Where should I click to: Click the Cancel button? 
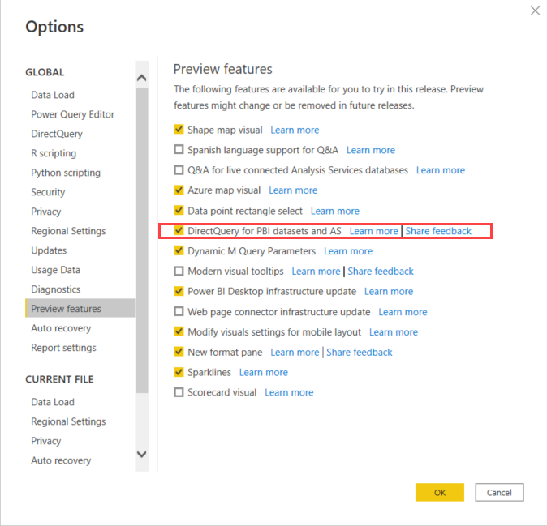coord(499,492)
